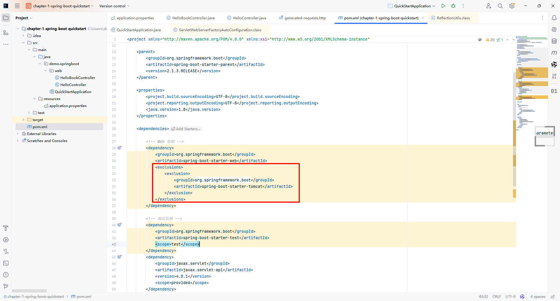Open project name dropdown chapter-1-spring-boot-quickstart
The width and height of the screenshot is (560, 301).
click(x=60, y=6)
